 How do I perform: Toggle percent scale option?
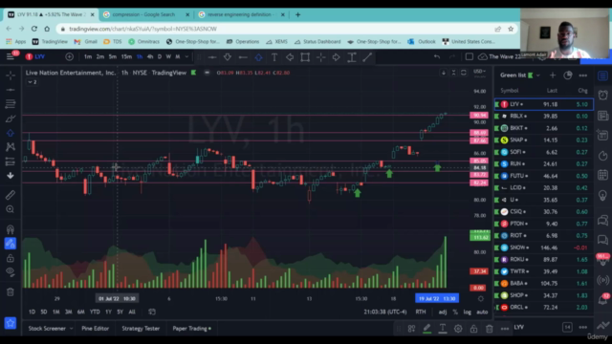click(x=455, y=312)
